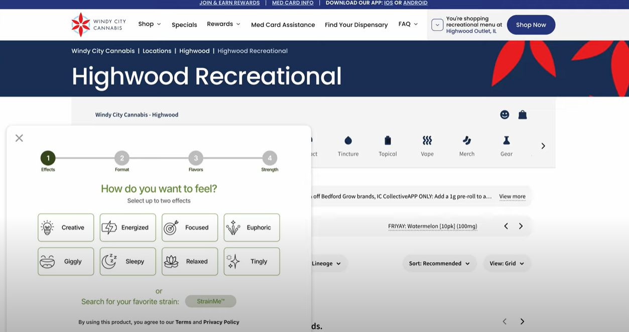Choose the Sleepy effect
629x332 pixels.
[x=128, y=261]
